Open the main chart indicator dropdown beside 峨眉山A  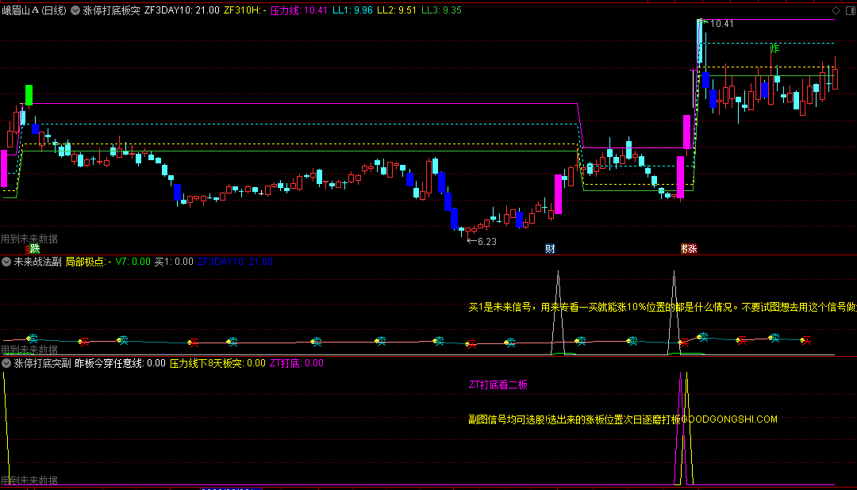(x=75, y=10)
